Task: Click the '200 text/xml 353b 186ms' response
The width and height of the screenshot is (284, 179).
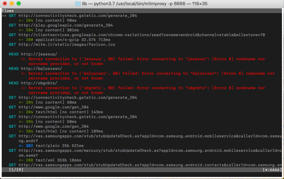Action: 50,160
